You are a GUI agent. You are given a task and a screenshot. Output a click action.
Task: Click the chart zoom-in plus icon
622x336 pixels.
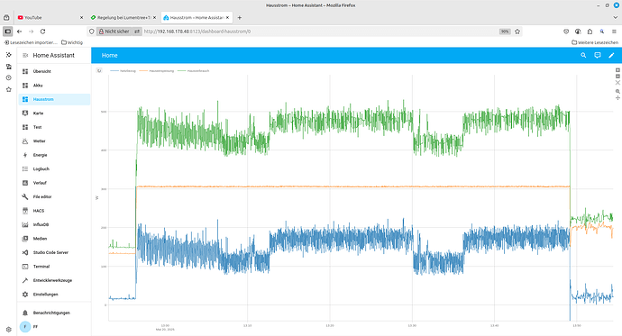(x=617, y=70)
